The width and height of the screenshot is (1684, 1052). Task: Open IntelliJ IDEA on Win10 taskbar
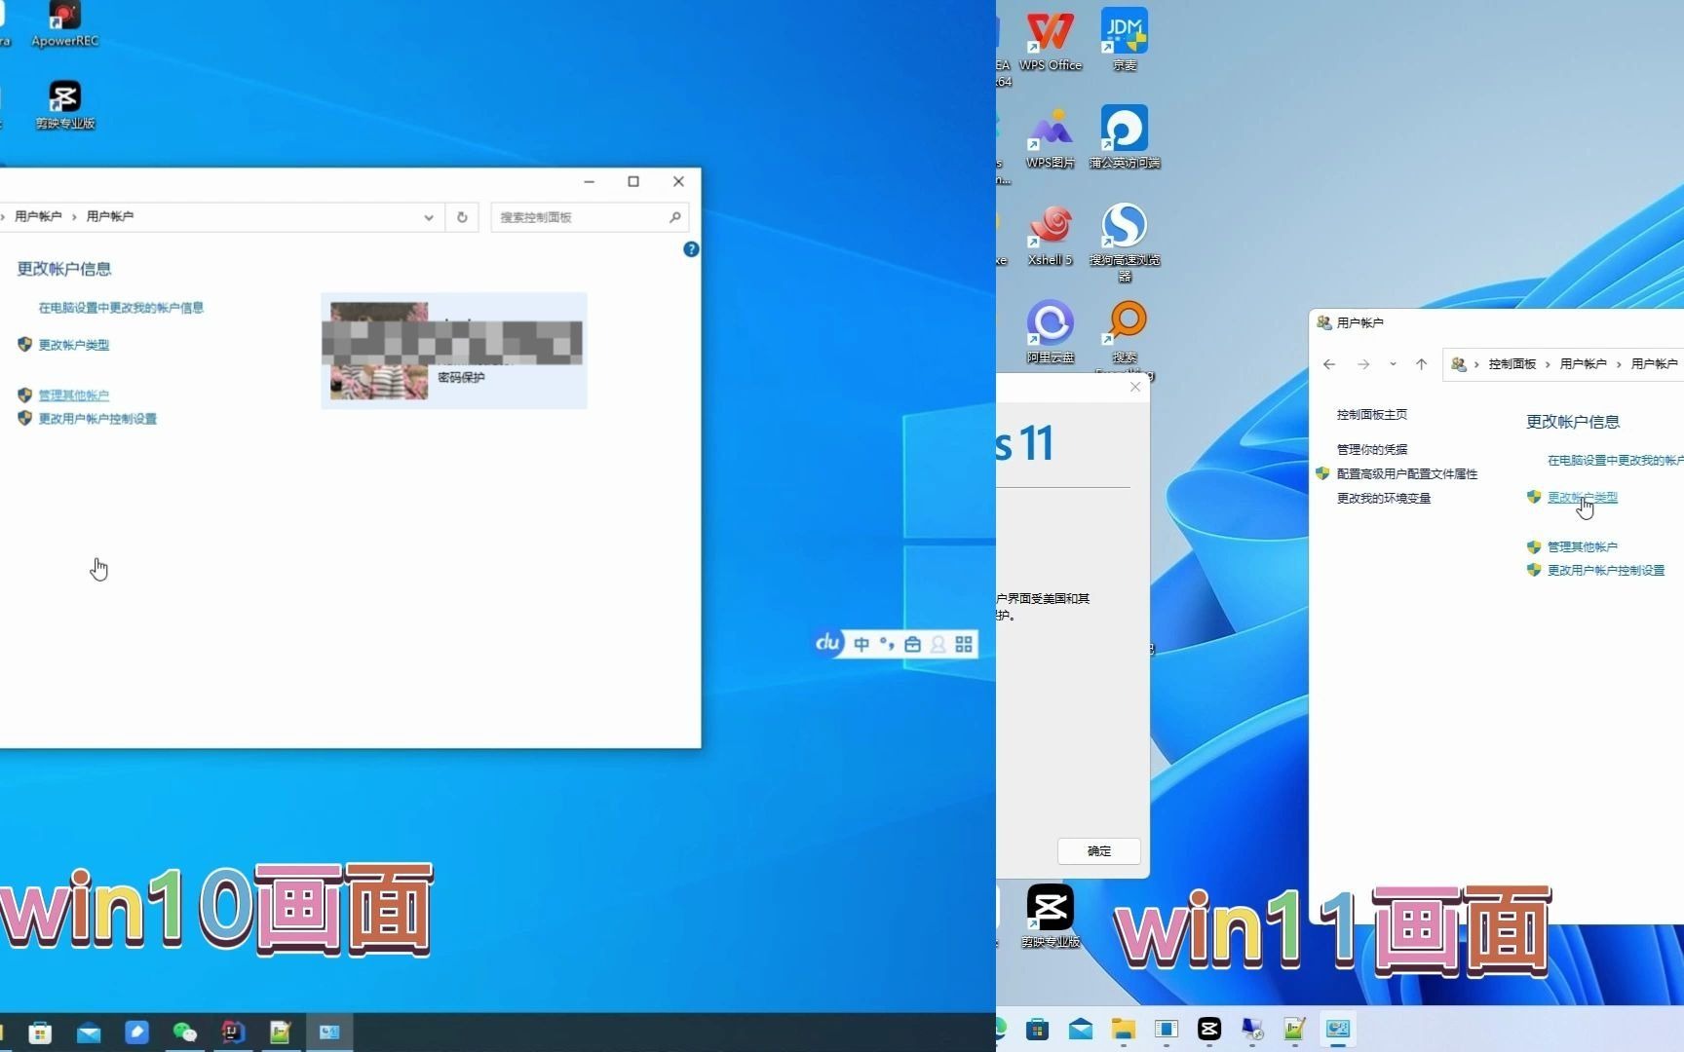click(x=233, y=1033)
